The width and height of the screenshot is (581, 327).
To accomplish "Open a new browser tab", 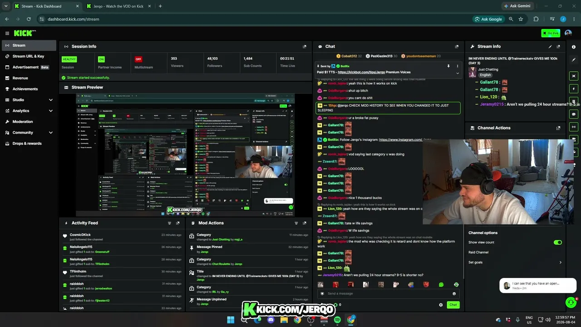I will click(160, 6).
